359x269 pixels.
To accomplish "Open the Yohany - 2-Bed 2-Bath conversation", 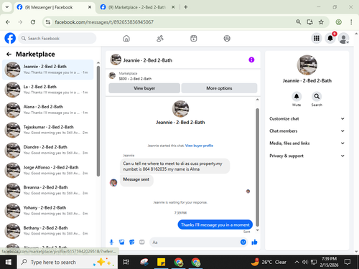I will (48, 210).
